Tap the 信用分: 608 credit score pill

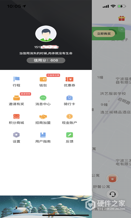click(46, 60)
